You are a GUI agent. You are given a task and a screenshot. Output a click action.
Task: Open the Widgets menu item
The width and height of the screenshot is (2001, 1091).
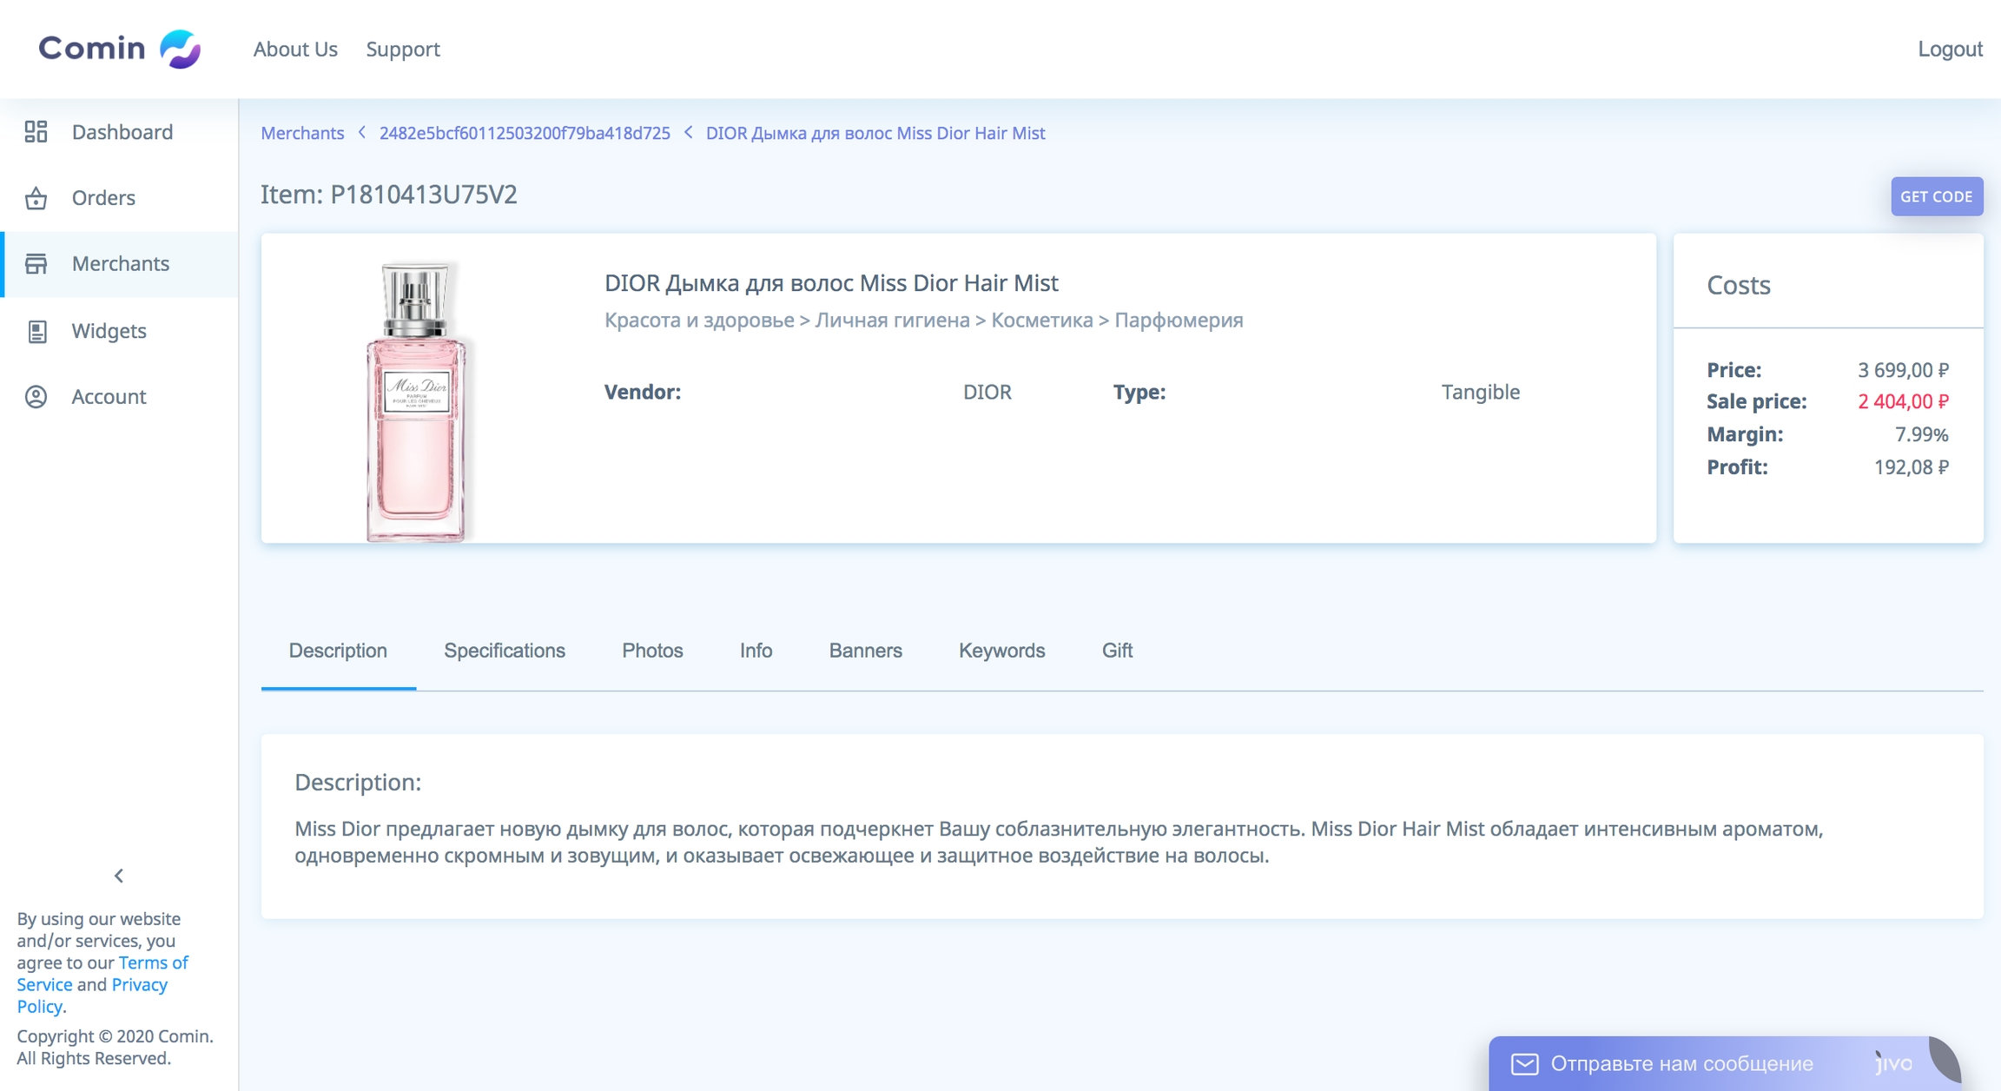click(x=120, y=331)
